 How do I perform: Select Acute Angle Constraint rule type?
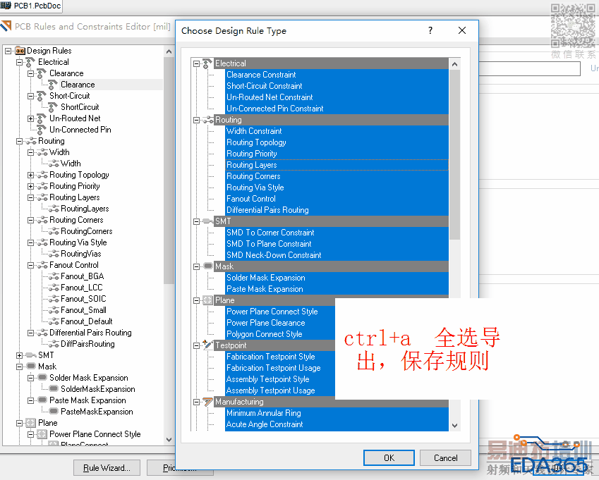tap(337, 424)
